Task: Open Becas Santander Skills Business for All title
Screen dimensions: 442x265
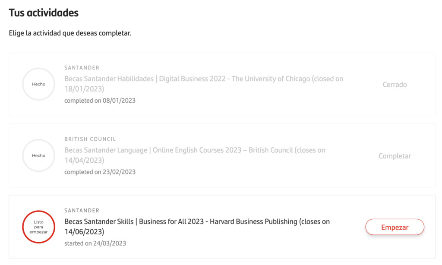Action: [197, 227]
